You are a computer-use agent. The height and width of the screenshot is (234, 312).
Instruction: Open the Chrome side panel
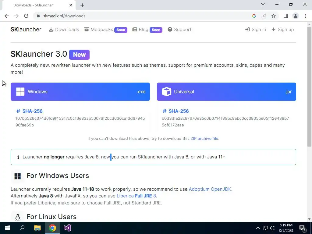coord(286,16)
